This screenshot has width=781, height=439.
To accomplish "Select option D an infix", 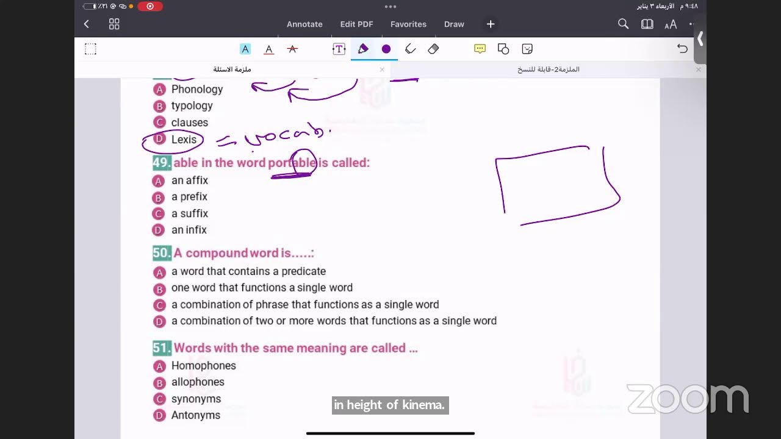I will point(180,230).
